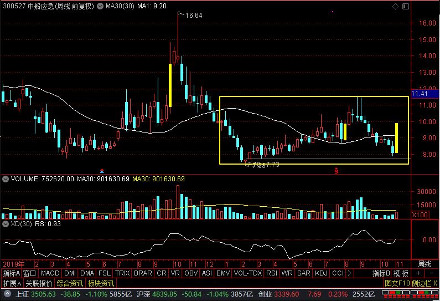Toggle the 图文F10 info view
Image resolution: width=440 pixels, height=301 pixels.
397,283
